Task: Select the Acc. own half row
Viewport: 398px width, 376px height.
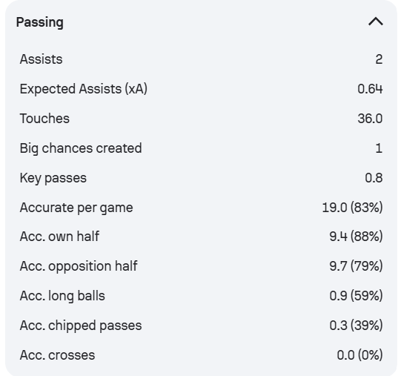Action: pyautogui.click(x=201, y=237)
